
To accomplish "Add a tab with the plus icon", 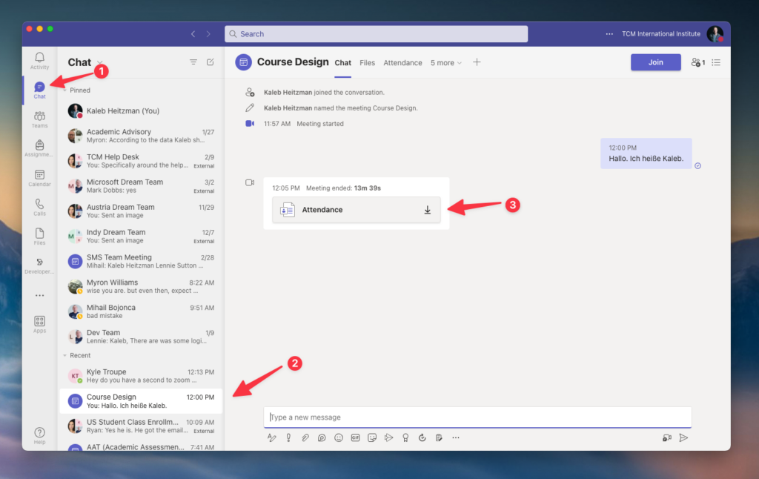I will click(x=477, y=62).
